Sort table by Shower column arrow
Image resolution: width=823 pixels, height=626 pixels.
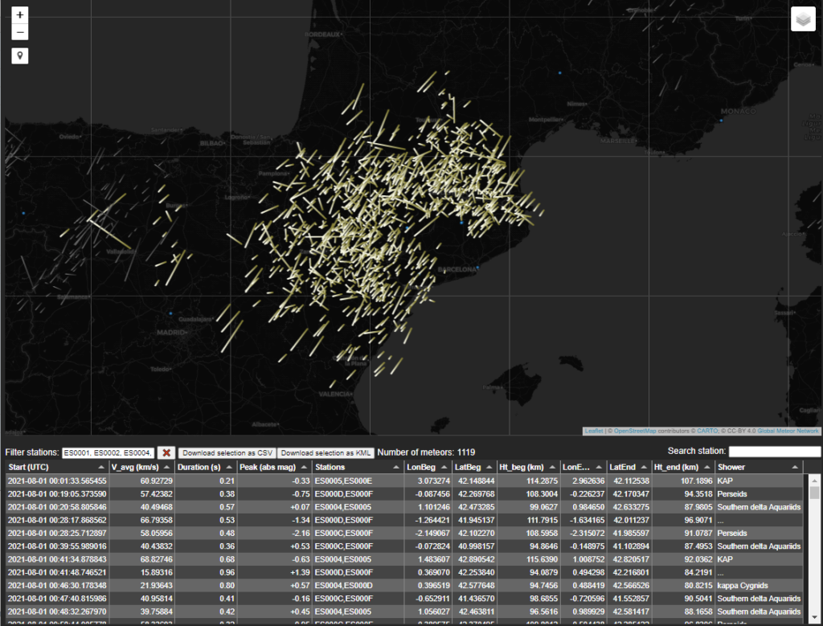(x=794, y=467)
